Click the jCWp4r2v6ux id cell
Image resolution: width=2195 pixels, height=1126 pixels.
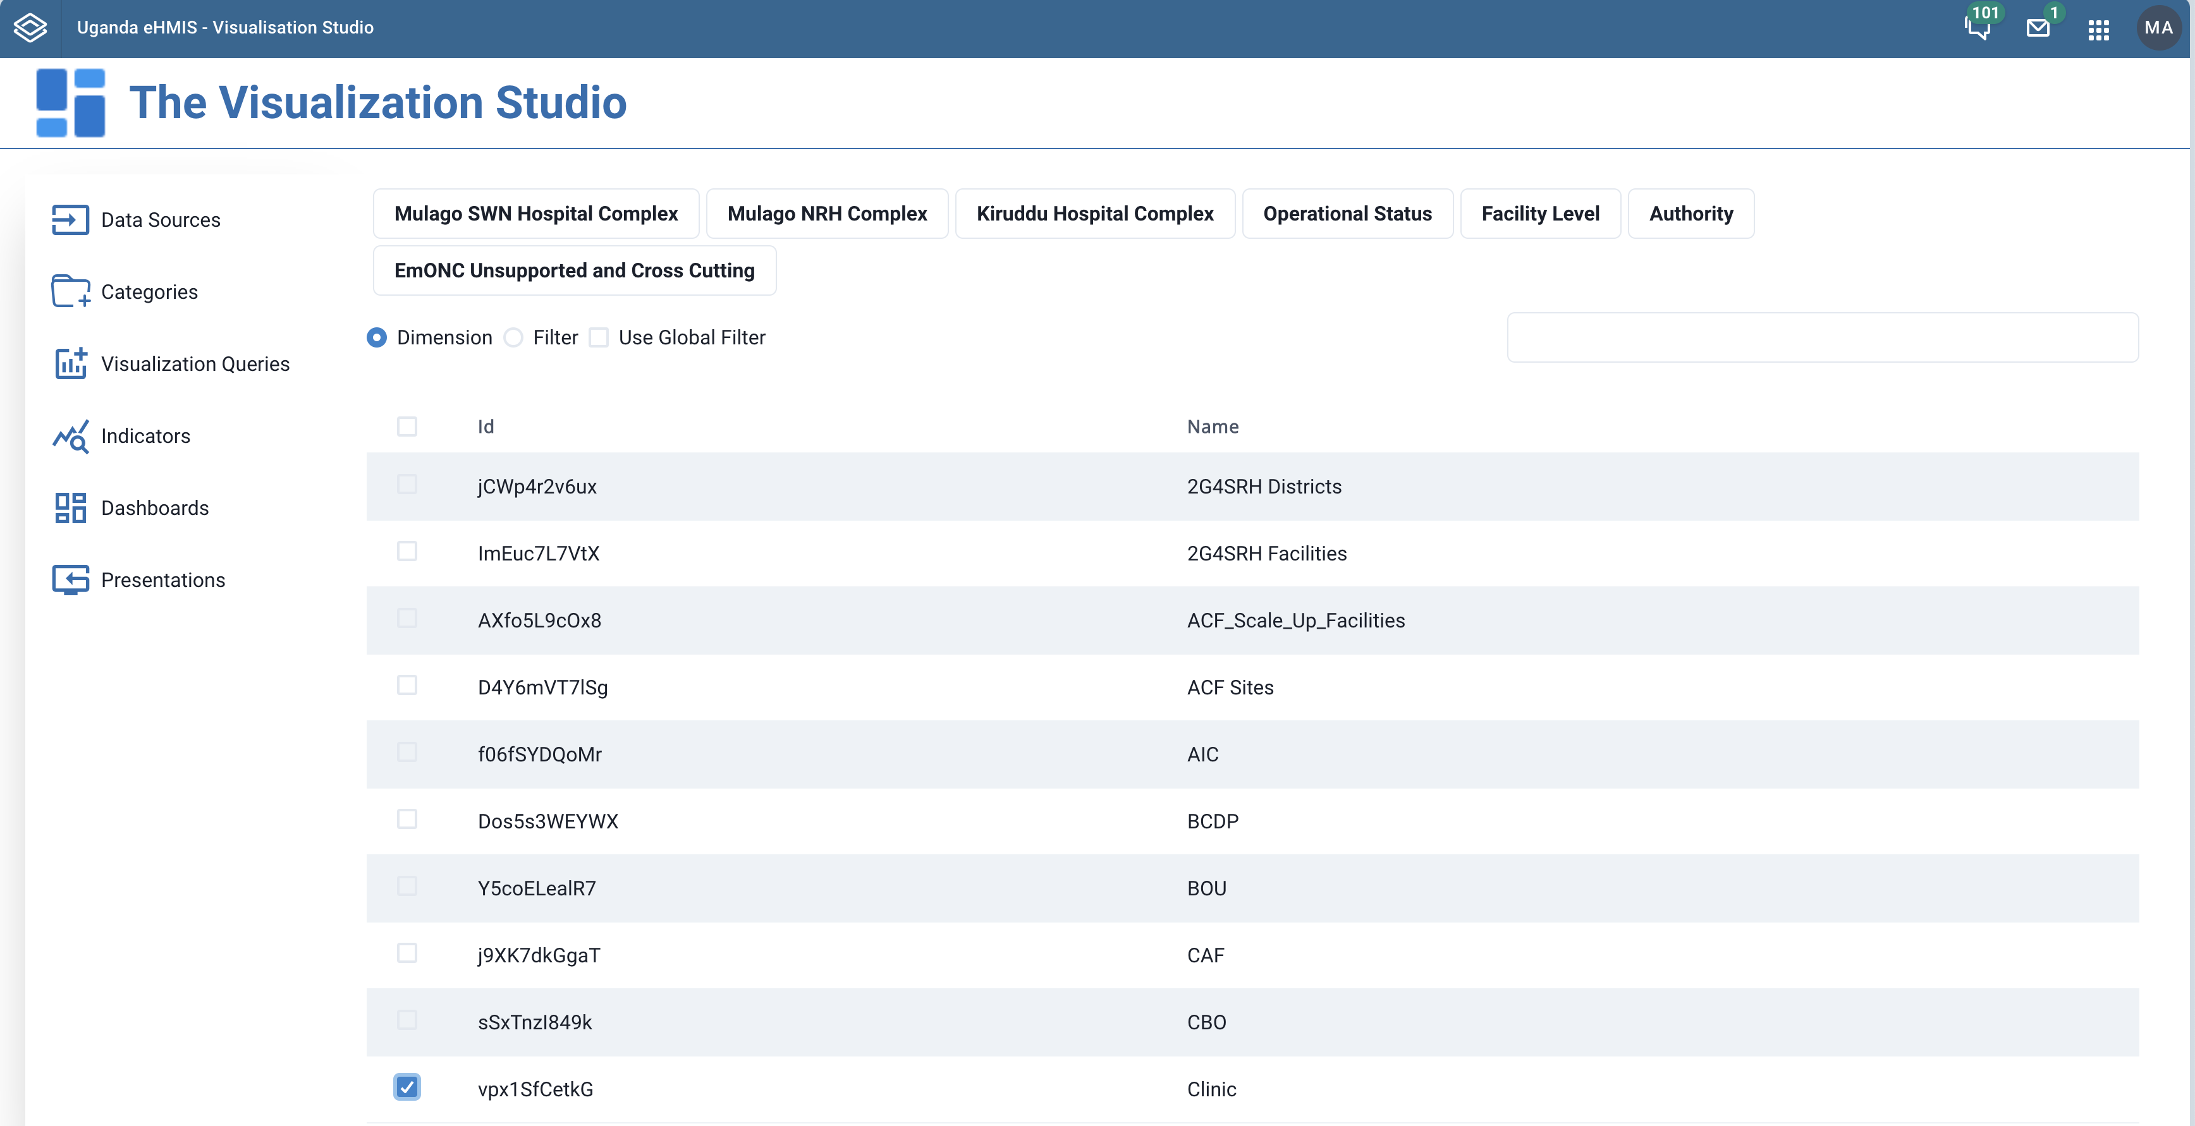tap(537, 487)
